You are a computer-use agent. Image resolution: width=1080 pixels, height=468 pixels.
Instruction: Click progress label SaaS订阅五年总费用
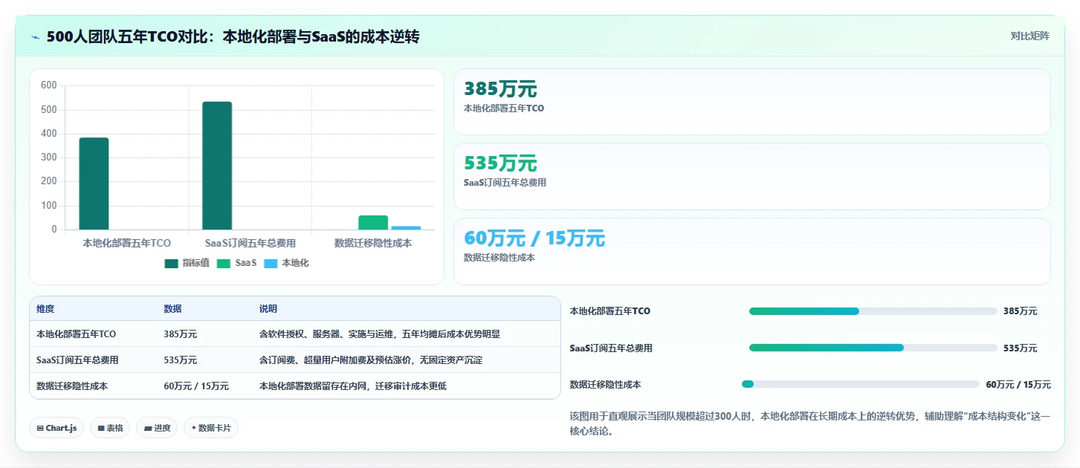611,348
